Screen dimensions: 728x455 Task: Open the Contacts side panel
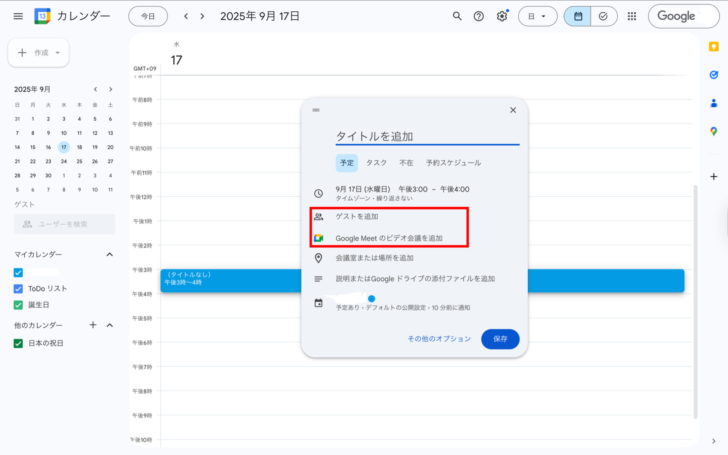pos(714,103)
